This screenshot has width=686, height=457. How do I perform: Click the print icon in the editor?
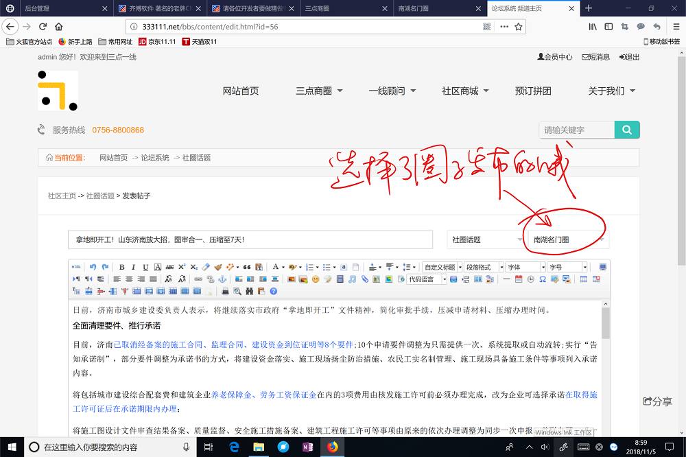[225, 292]
